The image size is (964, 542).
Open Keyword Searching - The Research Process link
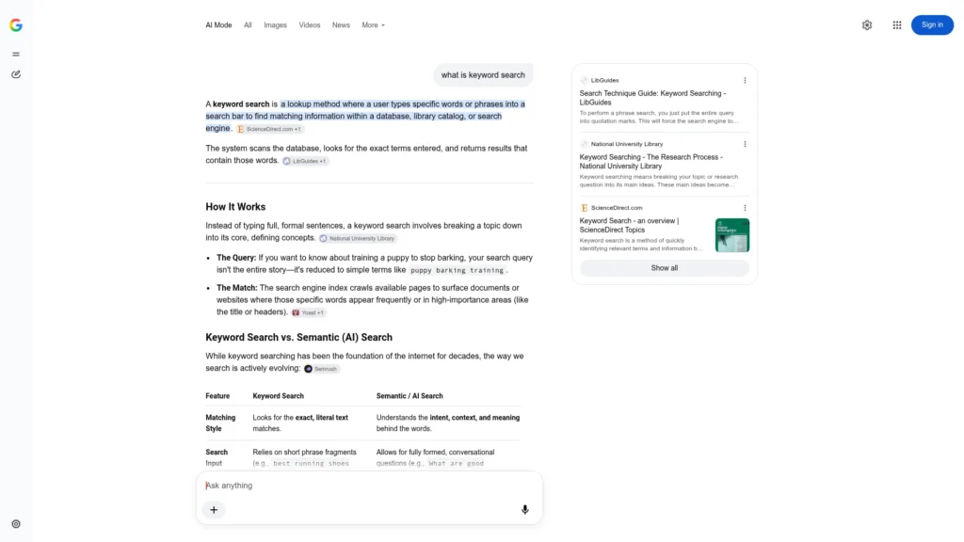pos(651,162)
